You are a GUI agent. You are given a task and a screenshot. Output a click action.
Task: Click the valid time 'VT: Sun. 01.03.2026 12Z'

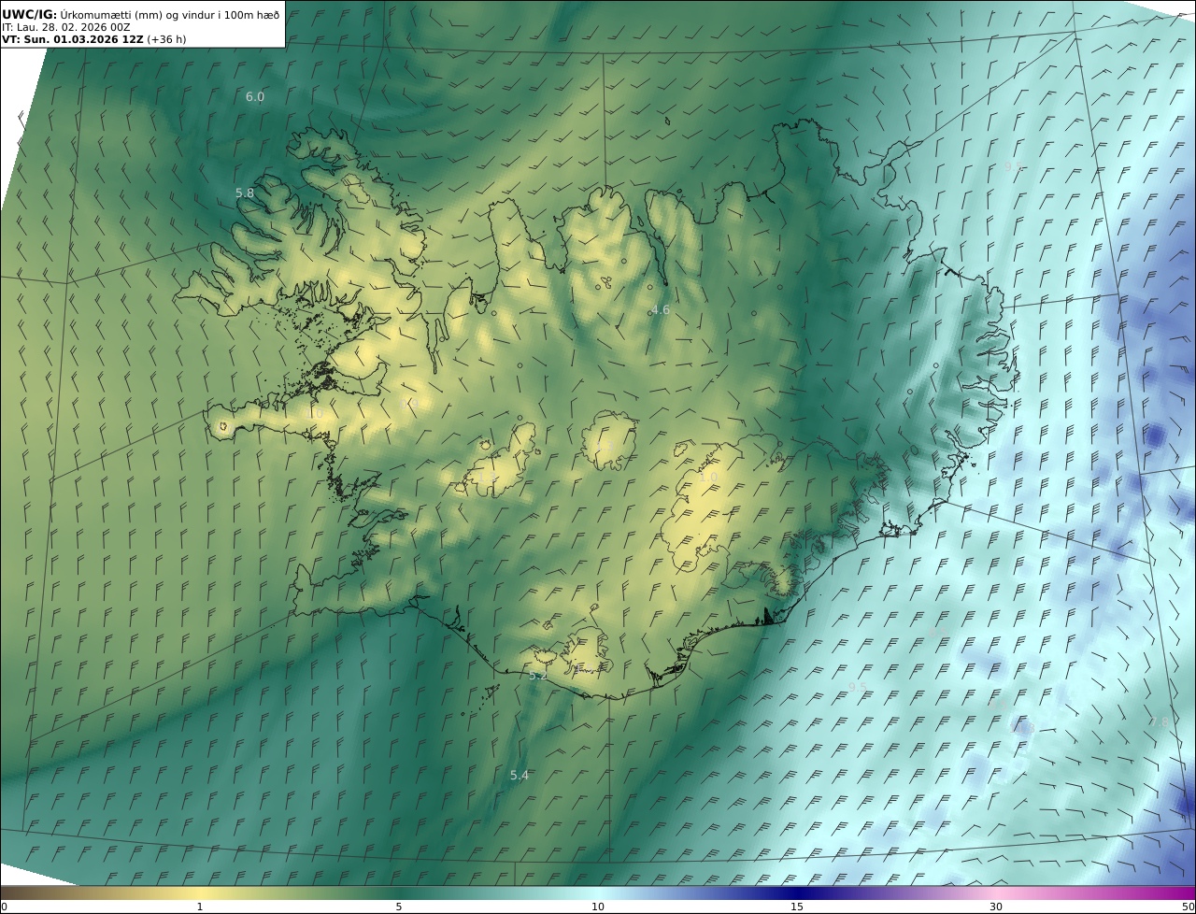(x=74, y=39)
